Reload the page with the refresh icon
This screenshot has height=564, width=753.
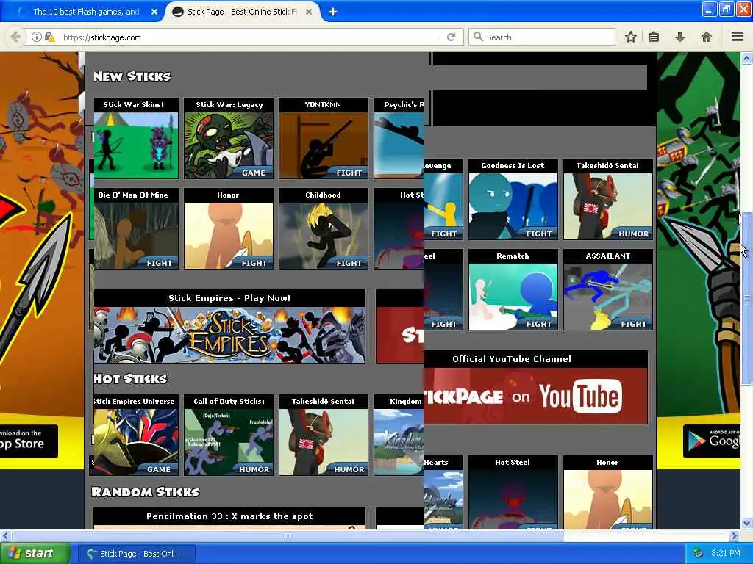point(451,37)
